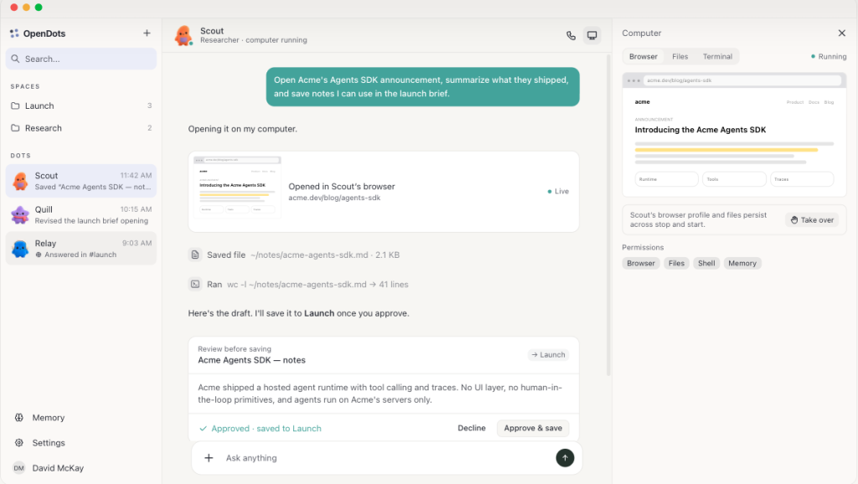Viewport: 858px width, 484px height.
Task: Click the DM avatar for David McKay
Action: (x=19, y=468)
